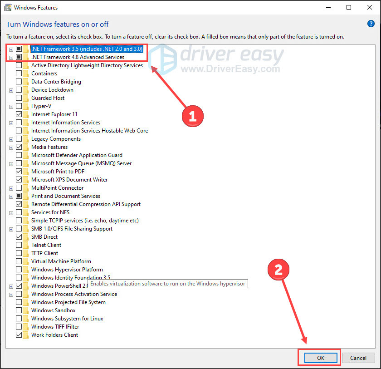Screen dimensions: 381x369
Task: Select the Windows Projected File System item
Action: tap(68, 302)
